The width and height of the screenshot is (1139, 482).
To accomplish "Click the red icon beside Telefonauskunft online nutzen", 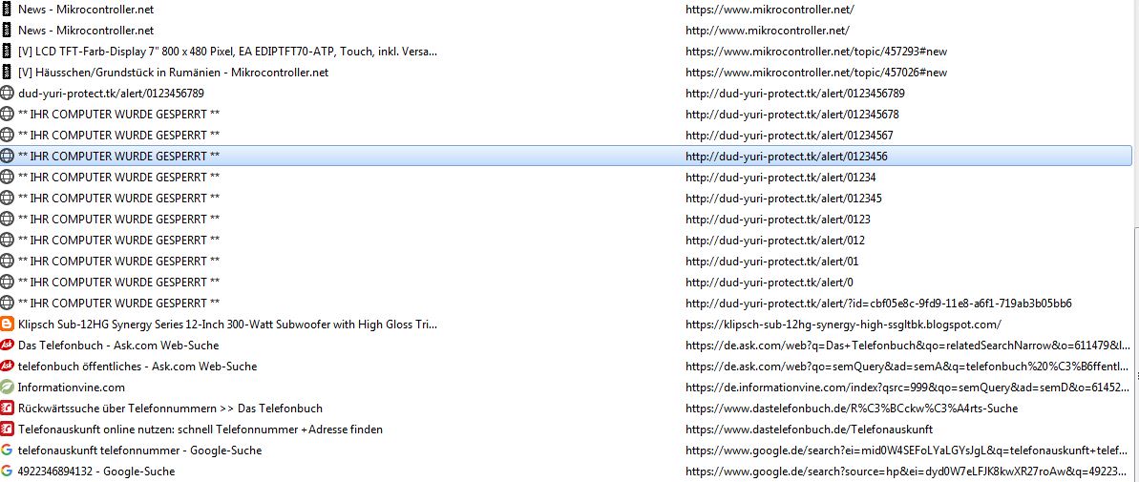I will pyautogui.click(x=8, y=430).
